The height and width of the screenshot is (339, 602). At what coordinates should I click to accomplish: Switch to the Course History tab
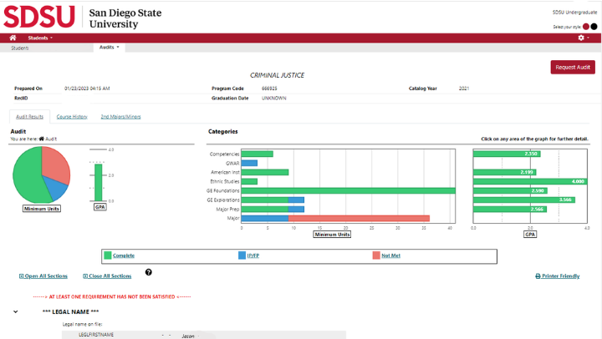pos(72,116)
